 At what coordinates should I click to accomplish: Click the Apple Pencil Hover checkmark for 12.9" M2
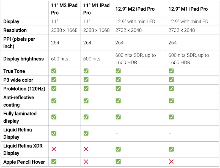pos(118,162)
